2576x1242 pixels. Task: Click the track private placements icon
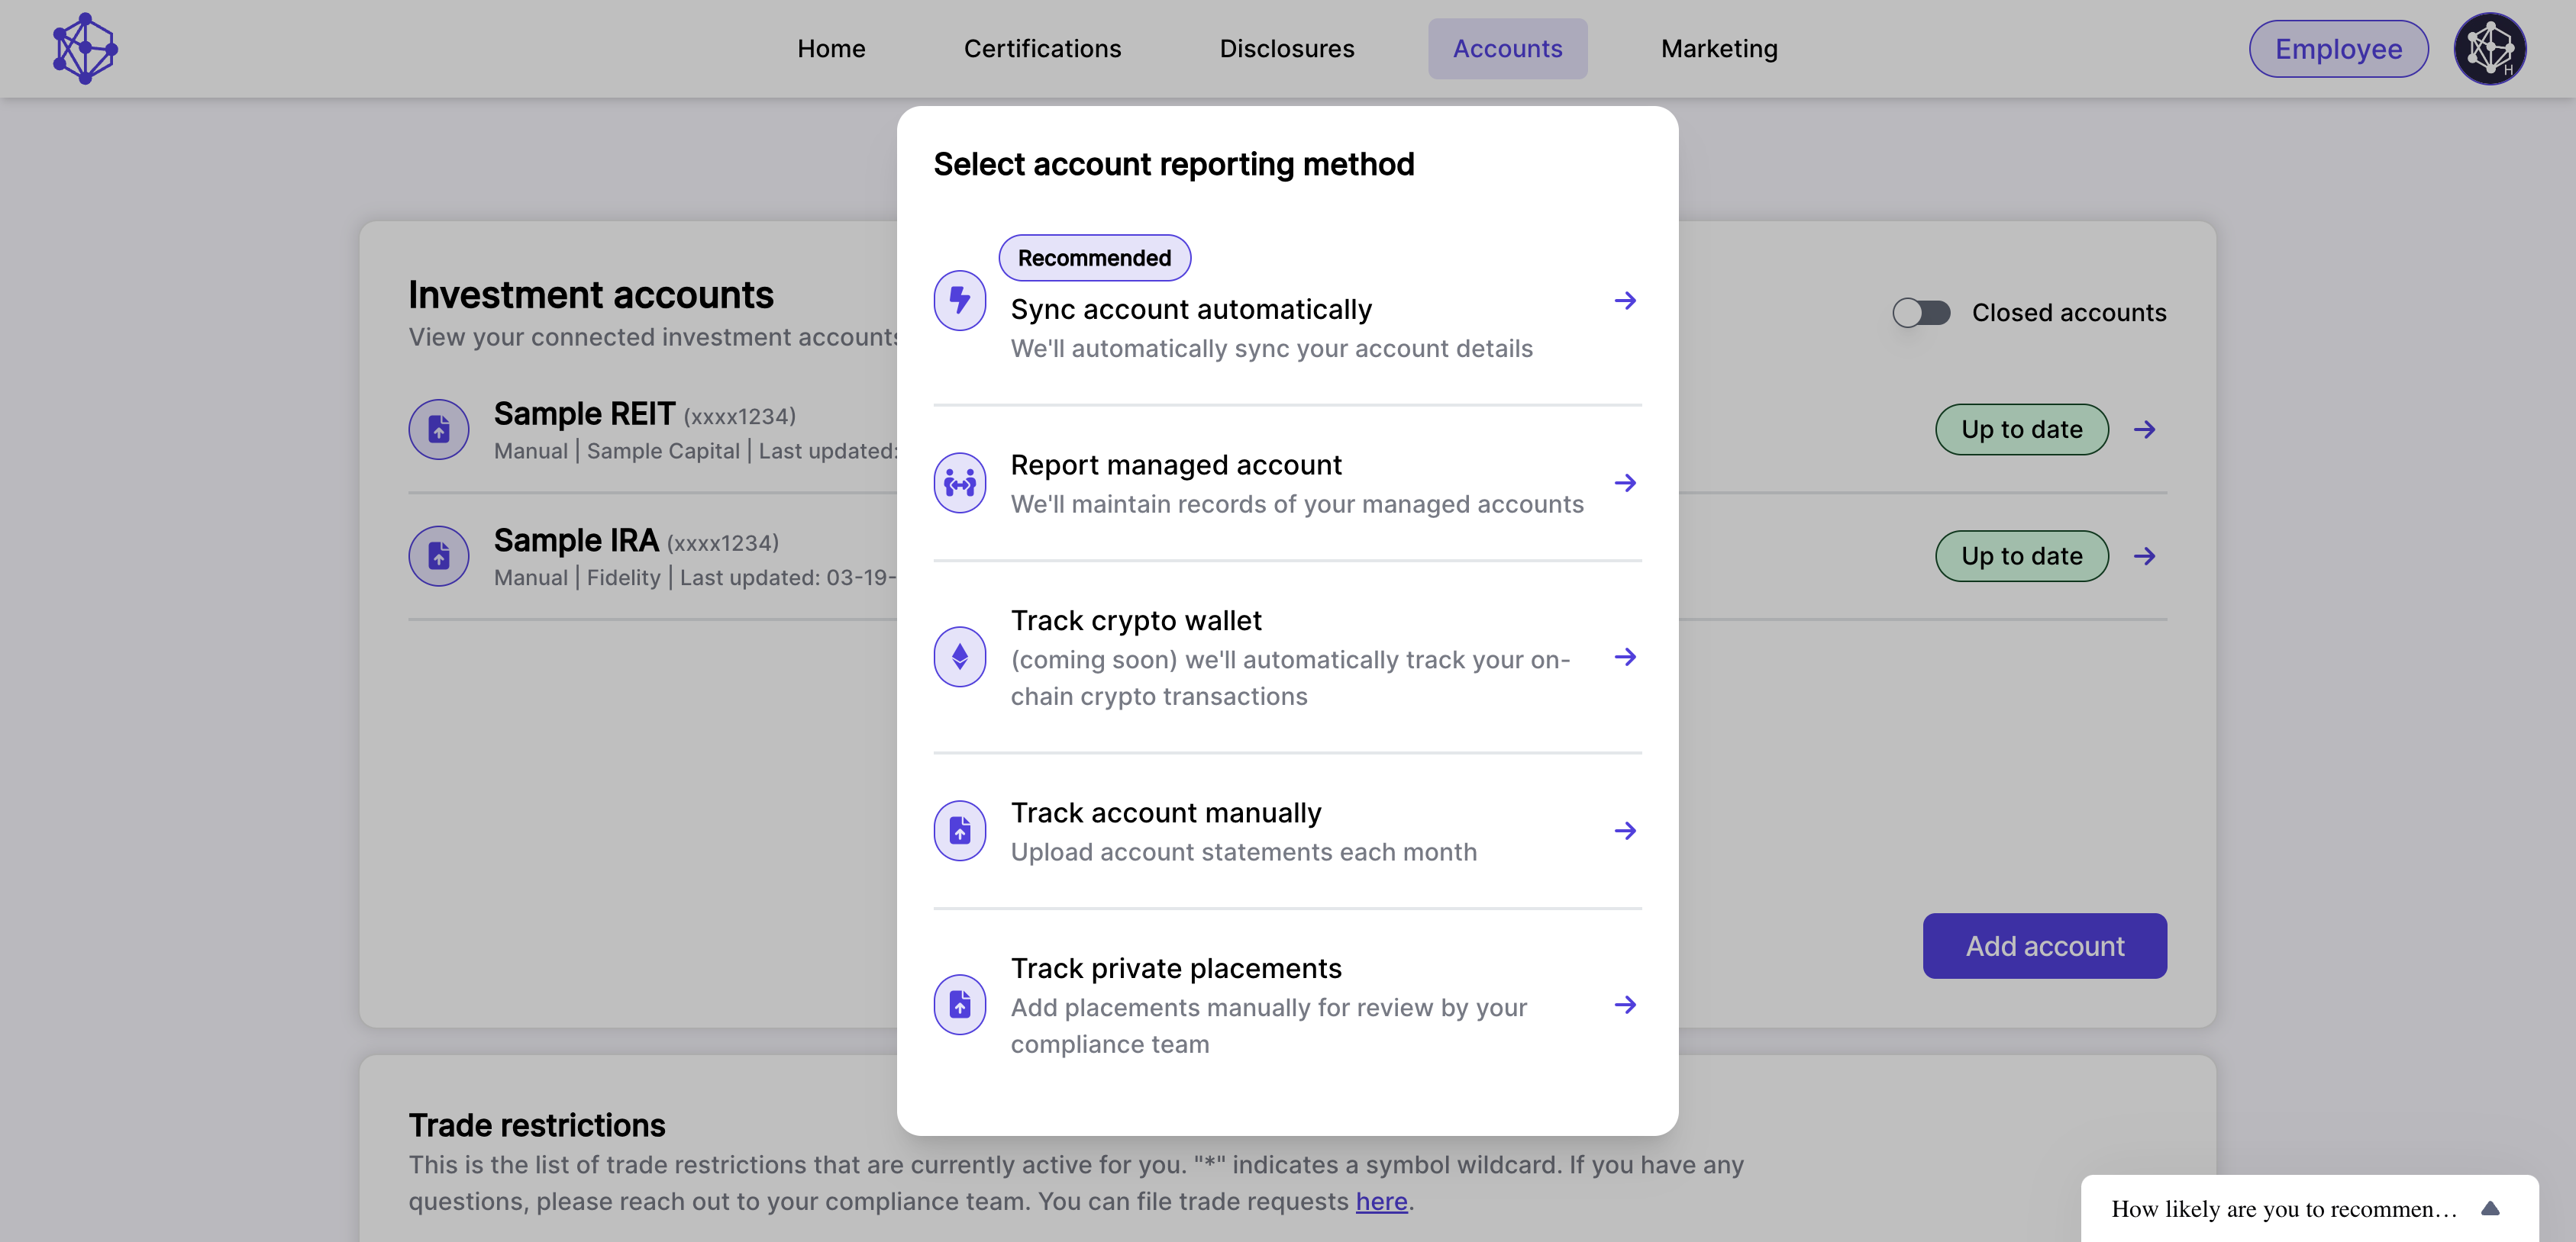961,1004
